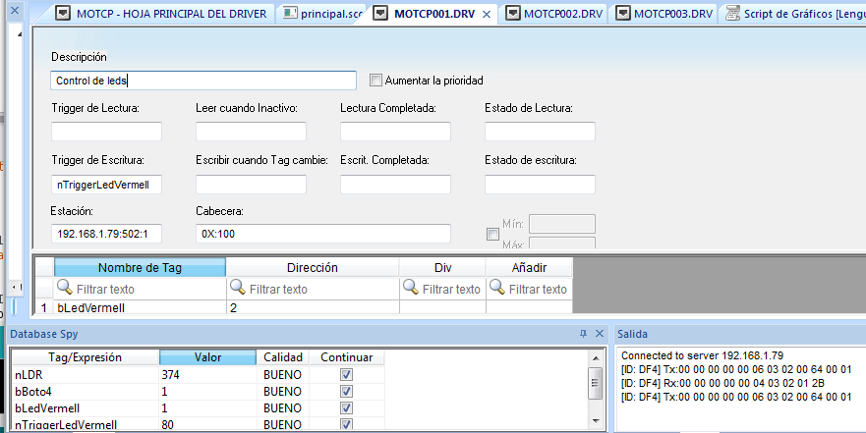Select the nTriggerLedVermell value 80

click(207, 425)
